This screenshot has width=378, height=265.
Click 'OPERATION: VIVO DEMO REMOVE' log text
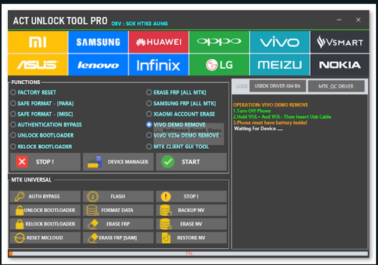coord(270,105)
